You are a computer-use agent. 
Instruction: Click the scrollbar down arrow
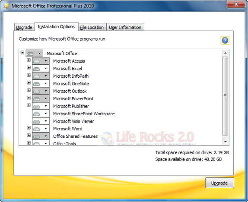pos(226,142)
